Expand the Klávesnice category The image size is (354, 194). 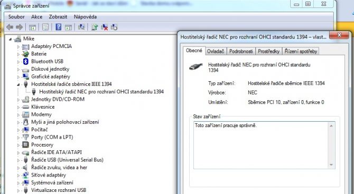pyautogui.click(x=18, y=107)
